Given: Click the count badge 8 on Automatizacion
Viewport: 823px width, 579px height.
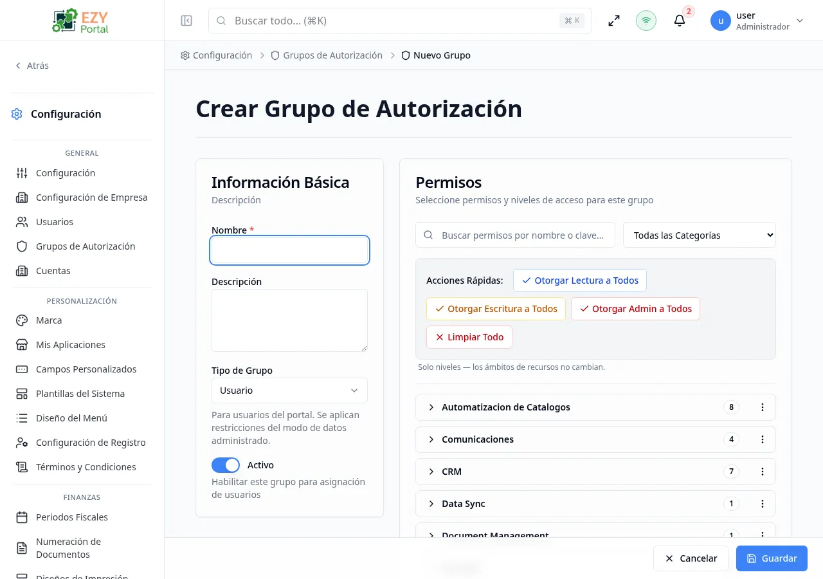Looking at the screenshot, I should (731, 407).
